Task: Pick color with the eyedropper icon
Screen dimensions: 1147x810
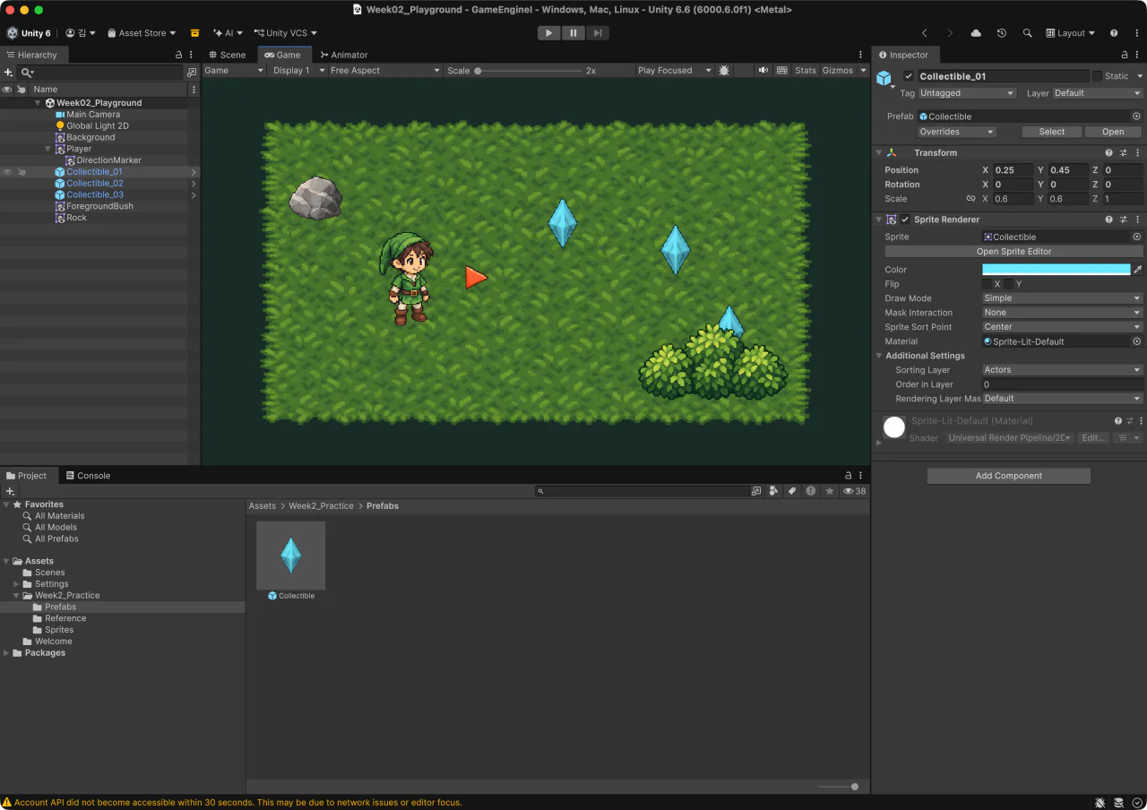Action: 1138,270
